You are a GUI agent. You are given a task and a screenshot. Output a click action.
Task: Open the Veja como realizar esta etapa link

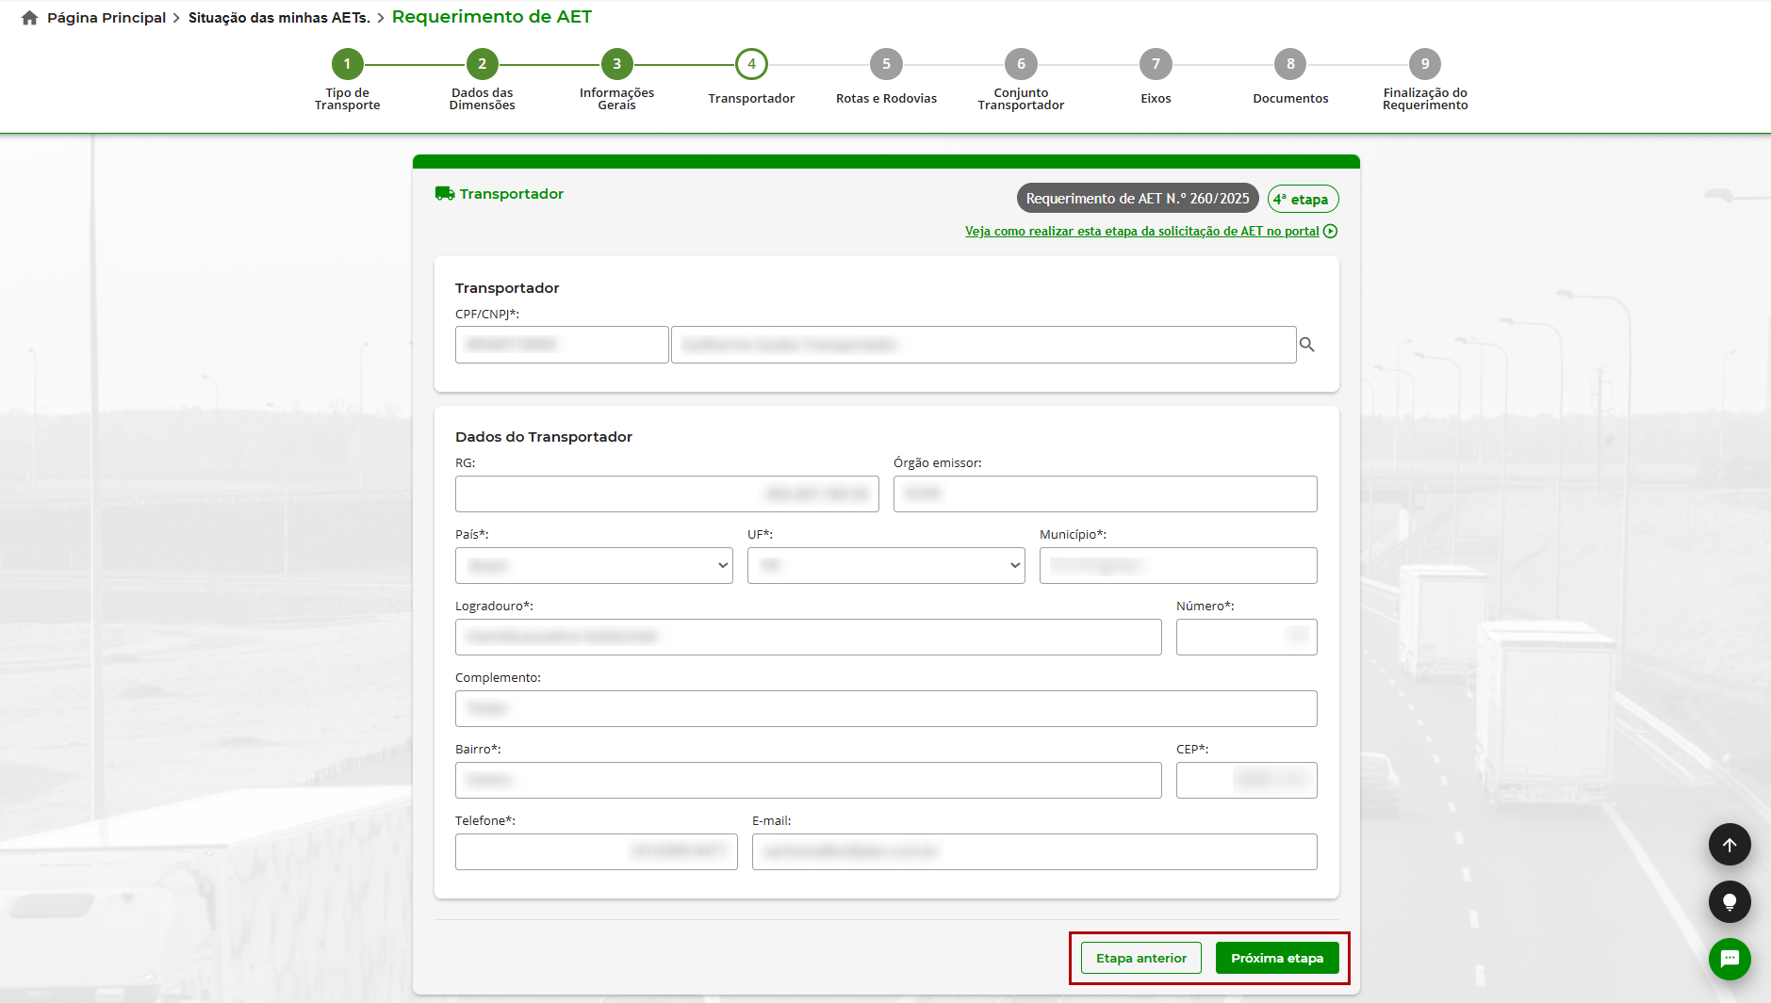[x=1141, y=232]
